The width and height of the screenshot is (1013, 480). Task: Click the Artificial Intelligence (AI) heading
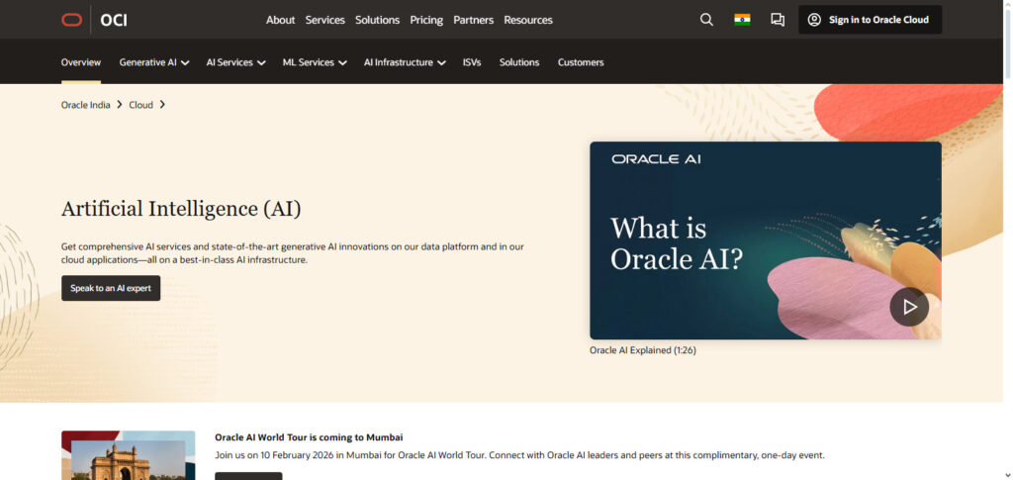pyautogui.click(x=182, y=209)
